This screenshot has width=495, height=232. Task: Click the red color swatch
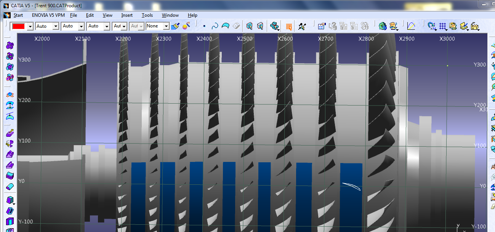pyautogui.click(x=19, y=26)
